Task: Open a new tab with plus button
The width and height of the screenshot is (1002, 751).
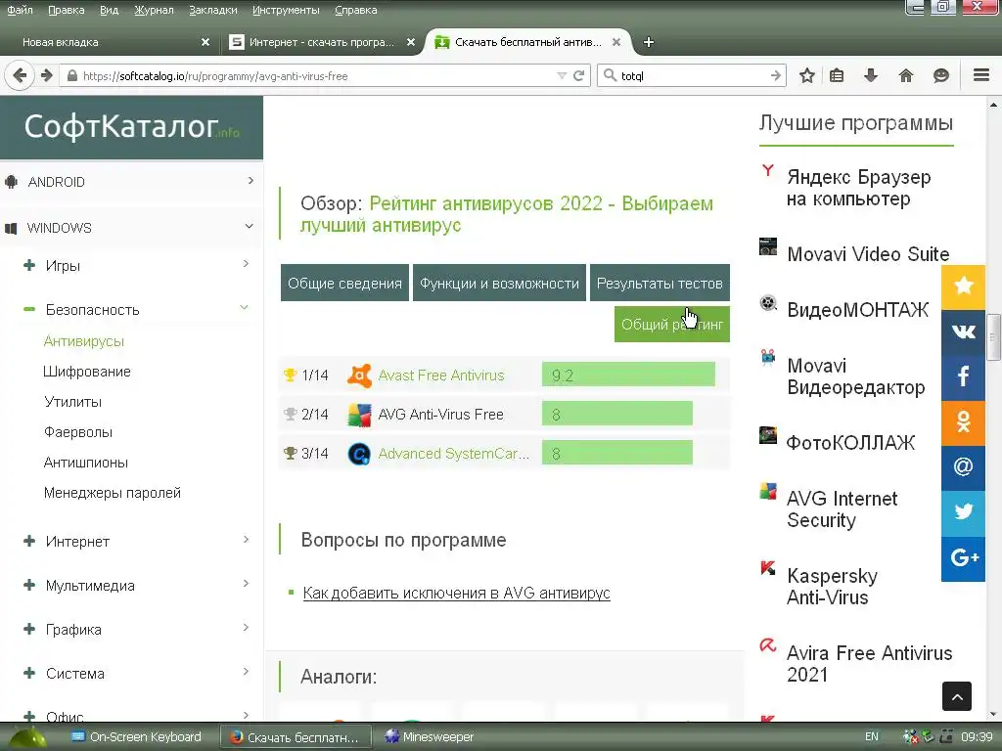Action: [x=648, y=42]
